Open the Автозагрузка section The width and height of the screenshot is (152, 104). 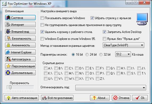pos(20,59)
